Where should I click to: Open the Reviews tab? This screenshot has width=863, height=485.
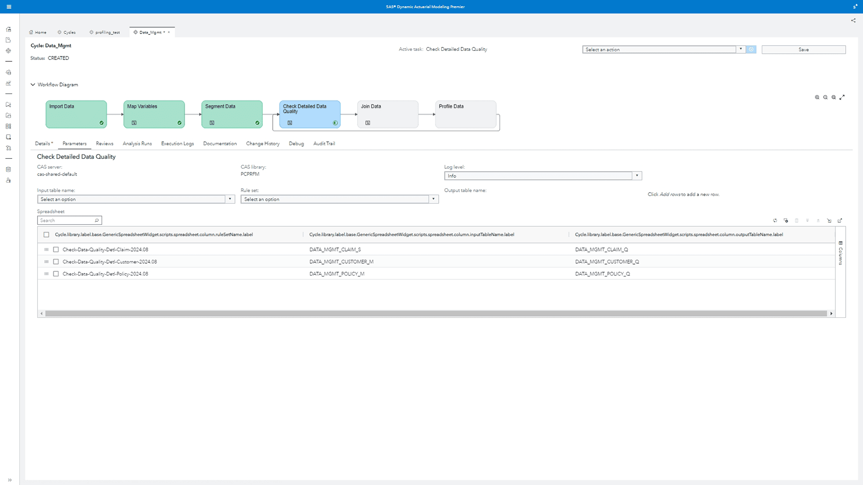click(105, 144)
